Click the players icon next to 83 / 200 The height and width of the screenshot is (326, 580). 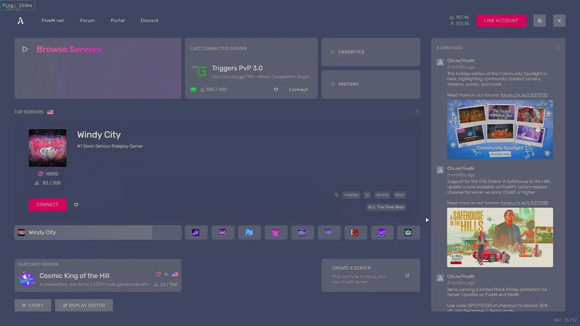click(37, 183)
